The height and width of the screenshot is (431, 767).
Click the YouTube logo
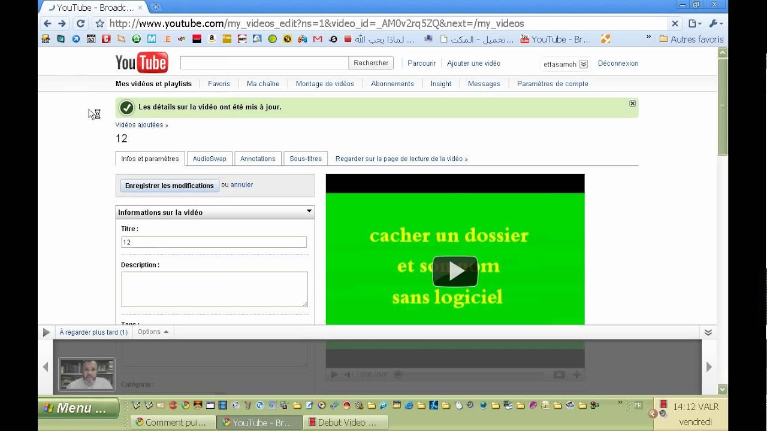click(141, 63)
